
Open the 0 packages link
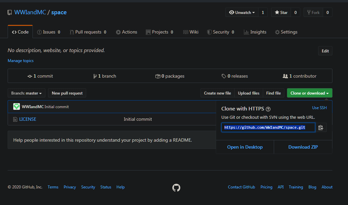[170, 76]
